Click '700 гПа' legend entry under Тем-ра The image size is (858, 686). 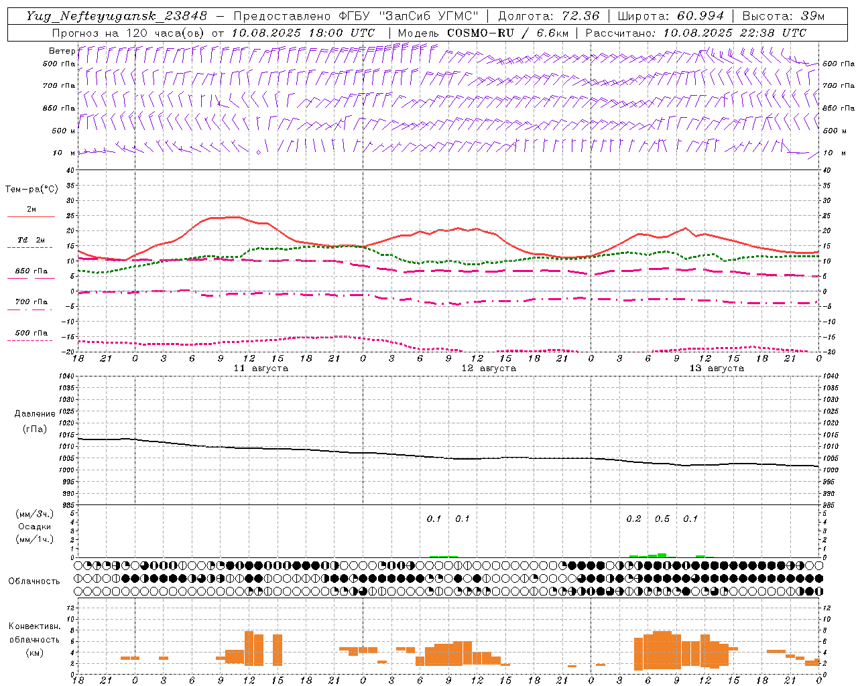[32, 302]
